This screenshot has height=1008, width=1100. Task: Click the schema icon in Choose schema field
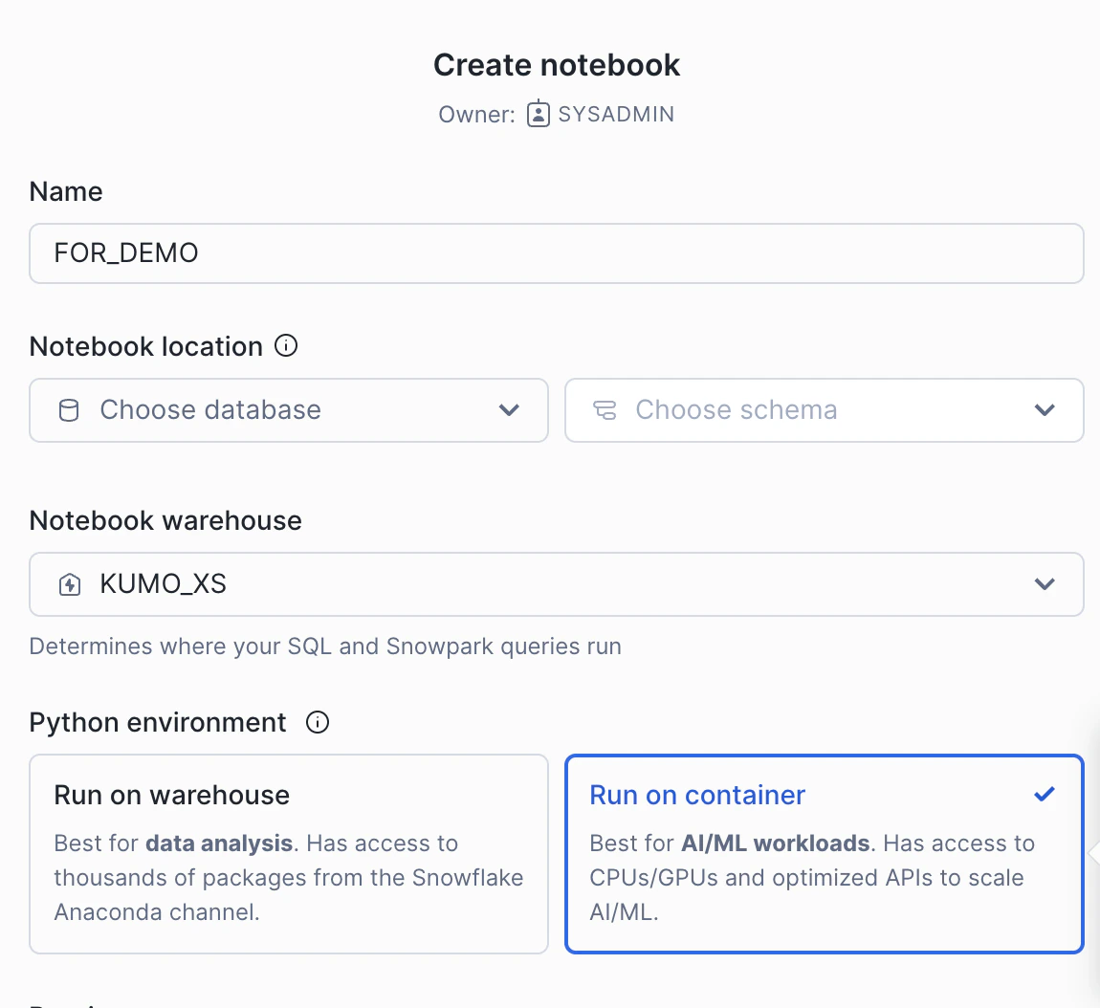click(x=605, y=409)
